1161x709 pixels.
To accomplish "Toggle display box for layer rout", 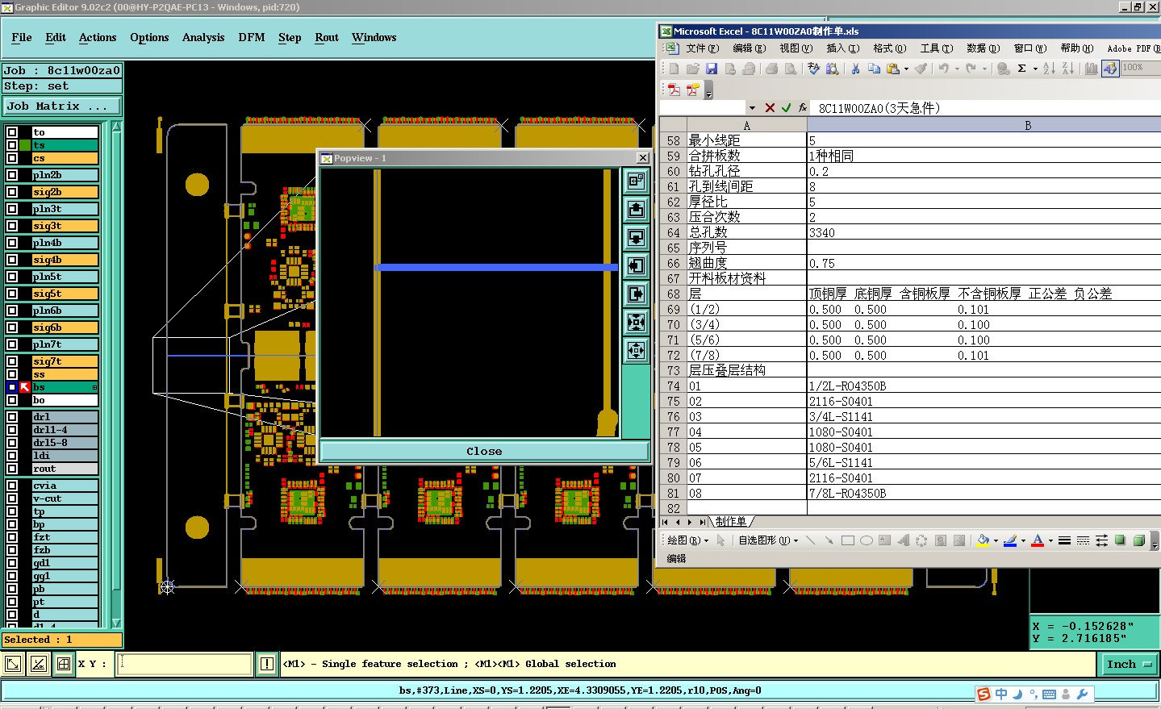I will click(x=12, y=469).
